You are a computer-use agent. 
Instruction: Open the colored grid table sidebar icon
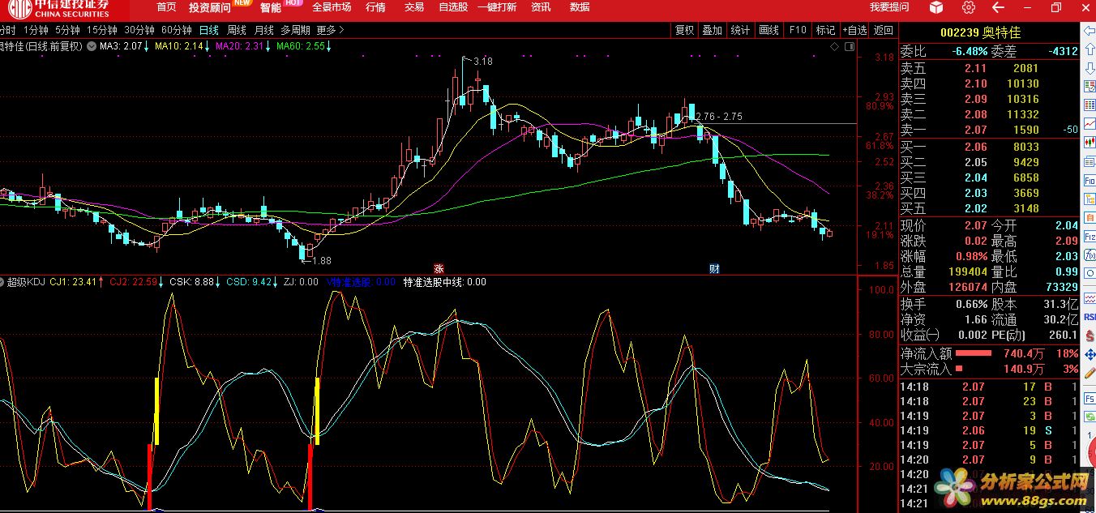1090,105
